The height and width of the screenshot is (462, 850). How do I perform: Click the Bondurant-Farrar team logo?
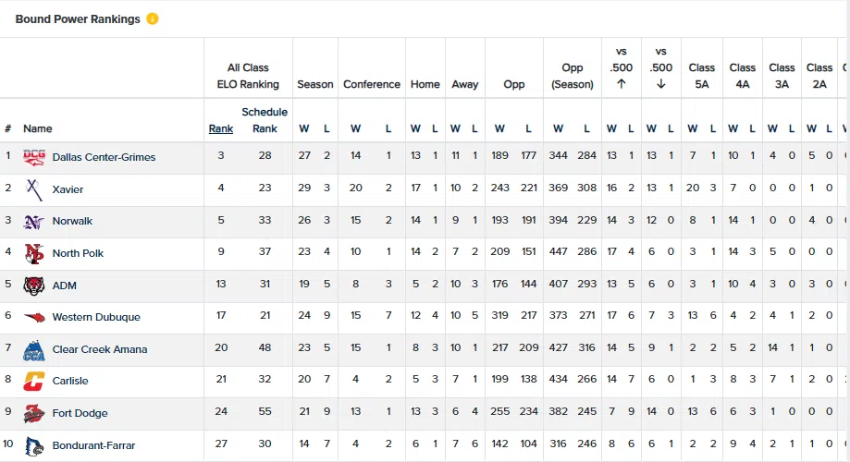click(34, 445)
